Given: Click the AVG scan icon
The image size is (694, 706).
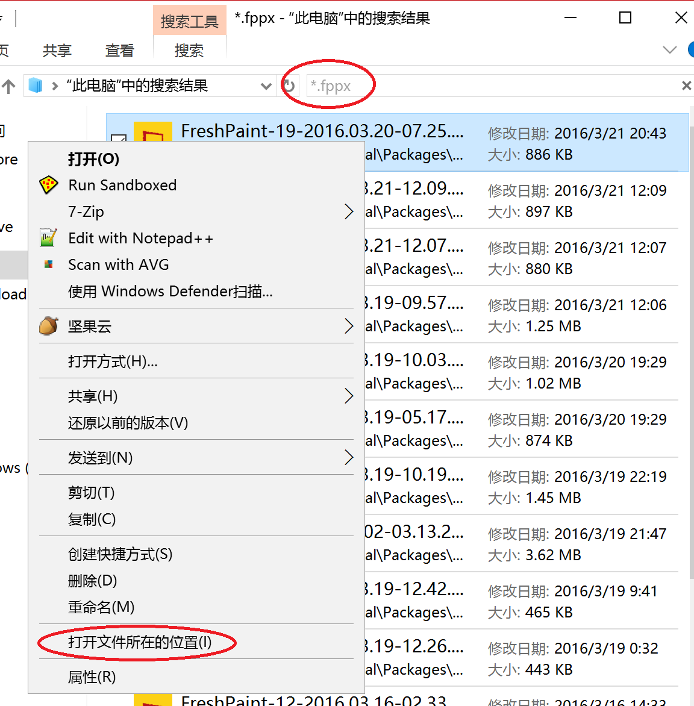Looking at the screenshot, I should [x=49, y=264].
